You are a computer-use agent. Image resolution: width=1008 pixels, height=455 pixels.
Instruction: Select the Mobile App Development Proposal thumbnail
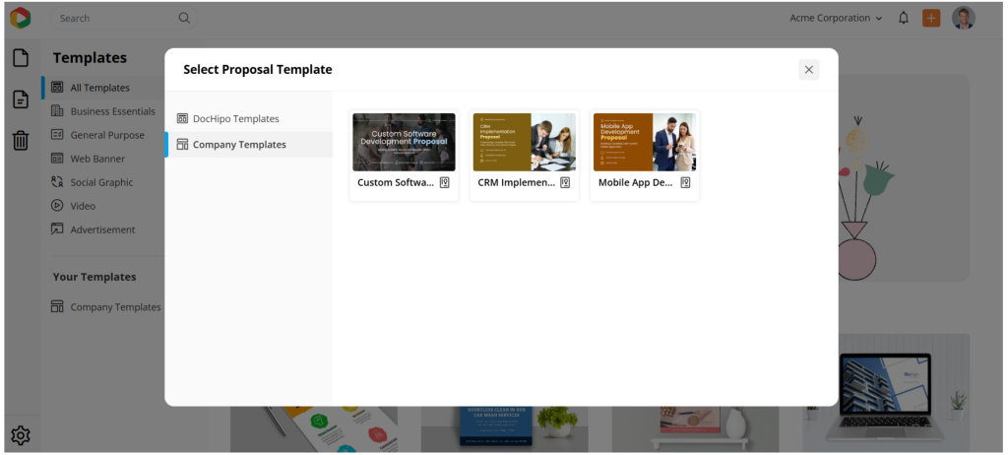coord(645,142)
